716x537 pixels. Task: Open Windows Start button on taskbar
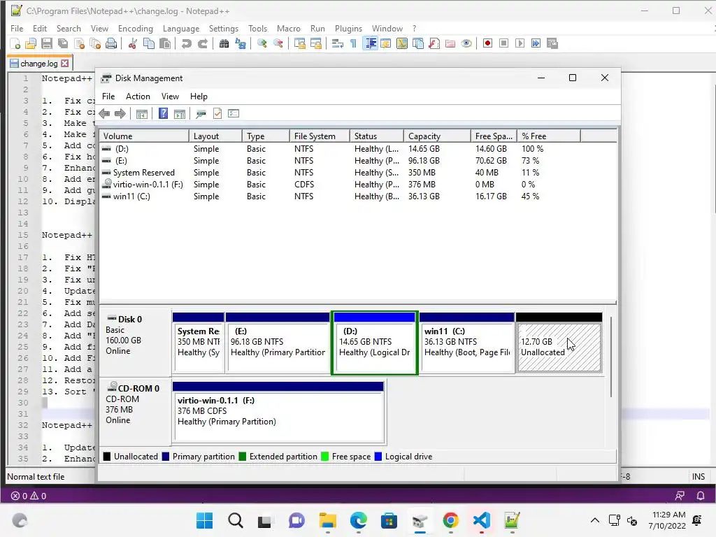coord(204,520)
